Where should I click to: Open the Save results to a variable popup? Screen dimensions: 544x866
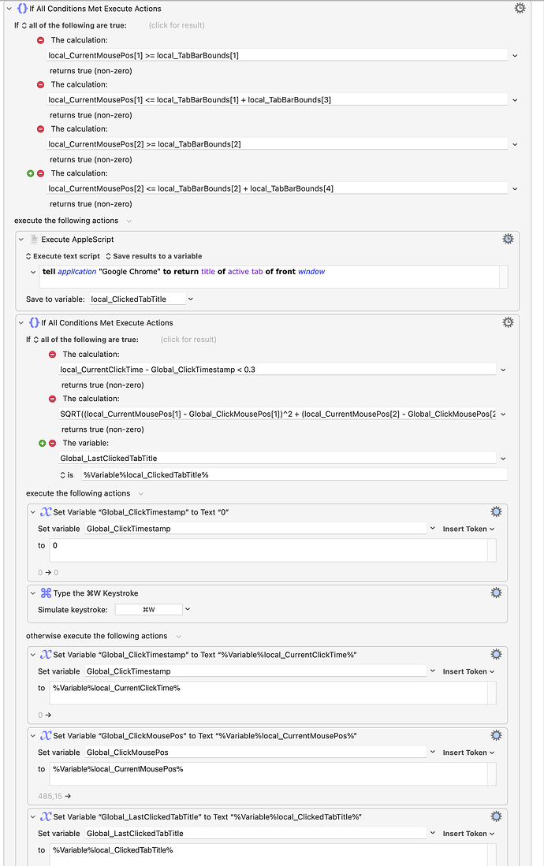[154, 256]
